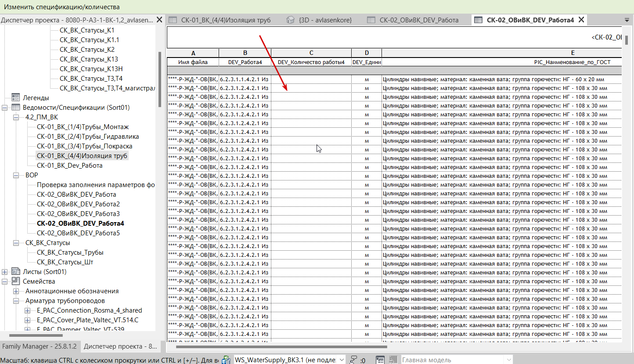The height and width of the screenshot is (364, 634).
Task: Select СК_ВК_Статусы_Трубы in browser
Action: tap(70, 252)
